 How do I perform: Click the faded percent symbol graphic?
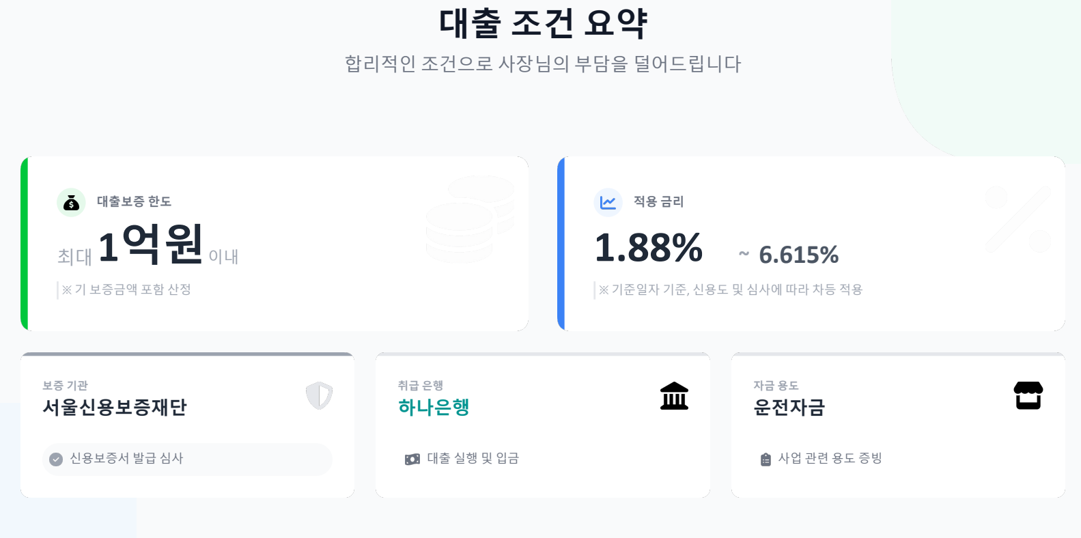(1017, 219)
